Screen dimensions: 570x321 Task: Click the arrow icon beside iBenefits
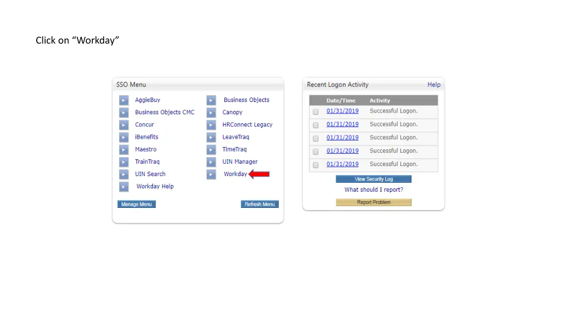pyautogui.click(x=124, y=137)
